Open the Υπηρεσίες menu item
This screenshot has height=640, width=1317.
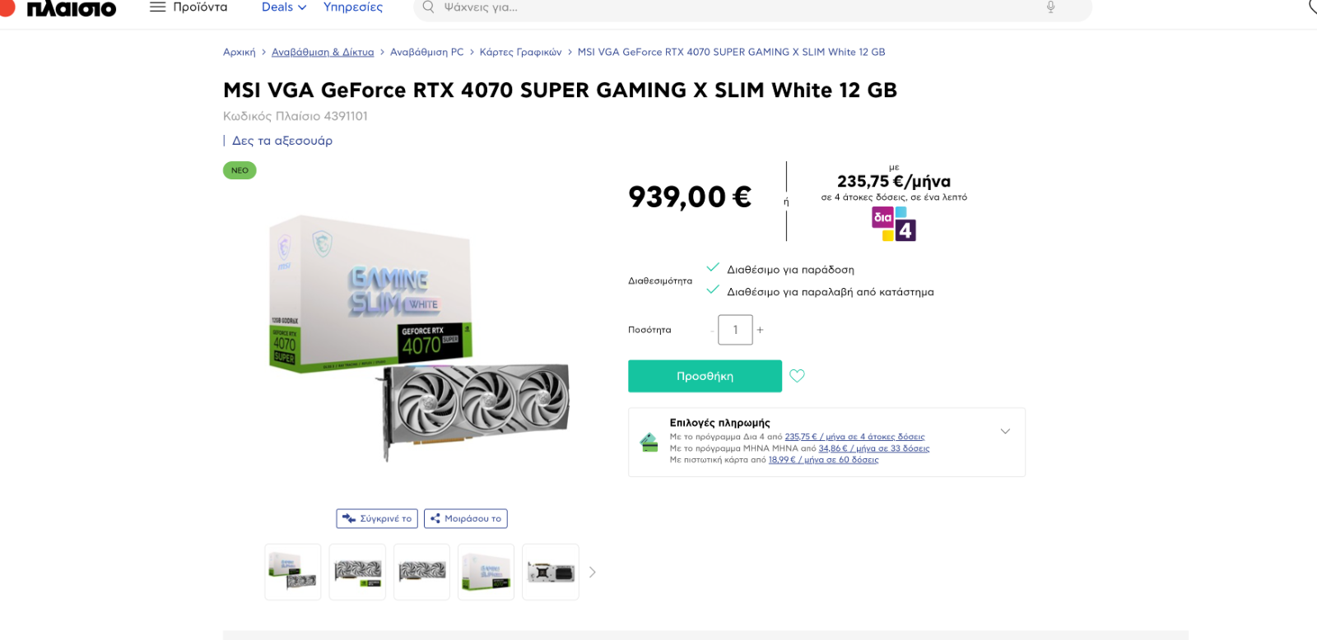click(353, 7)
